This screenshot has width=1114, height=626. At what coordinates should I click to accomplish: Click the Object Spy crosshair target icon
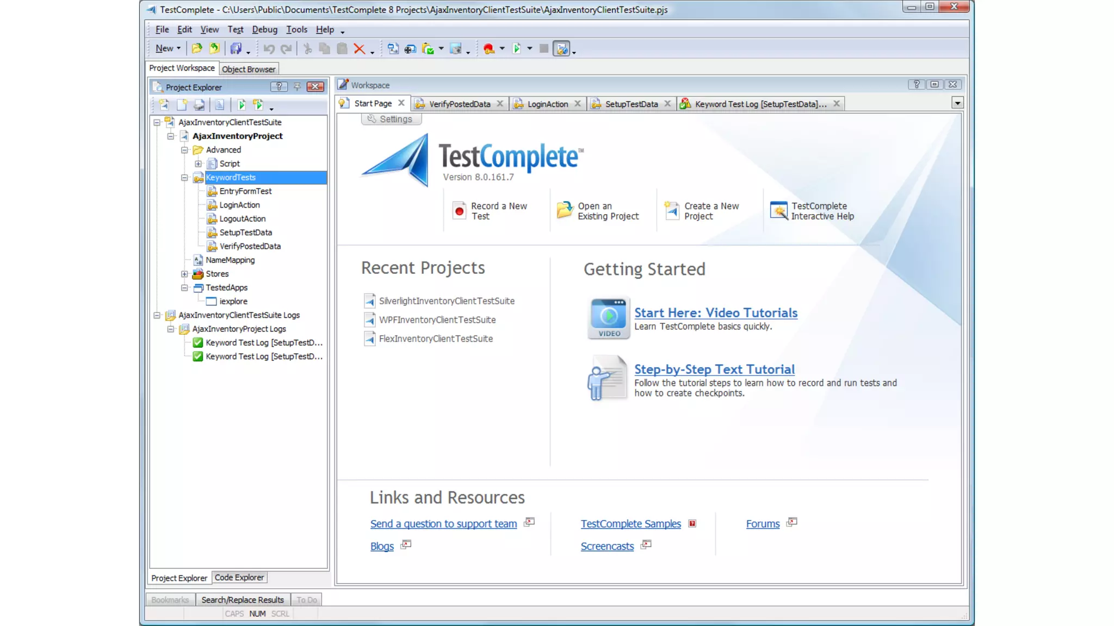click(x=410, y=49)
